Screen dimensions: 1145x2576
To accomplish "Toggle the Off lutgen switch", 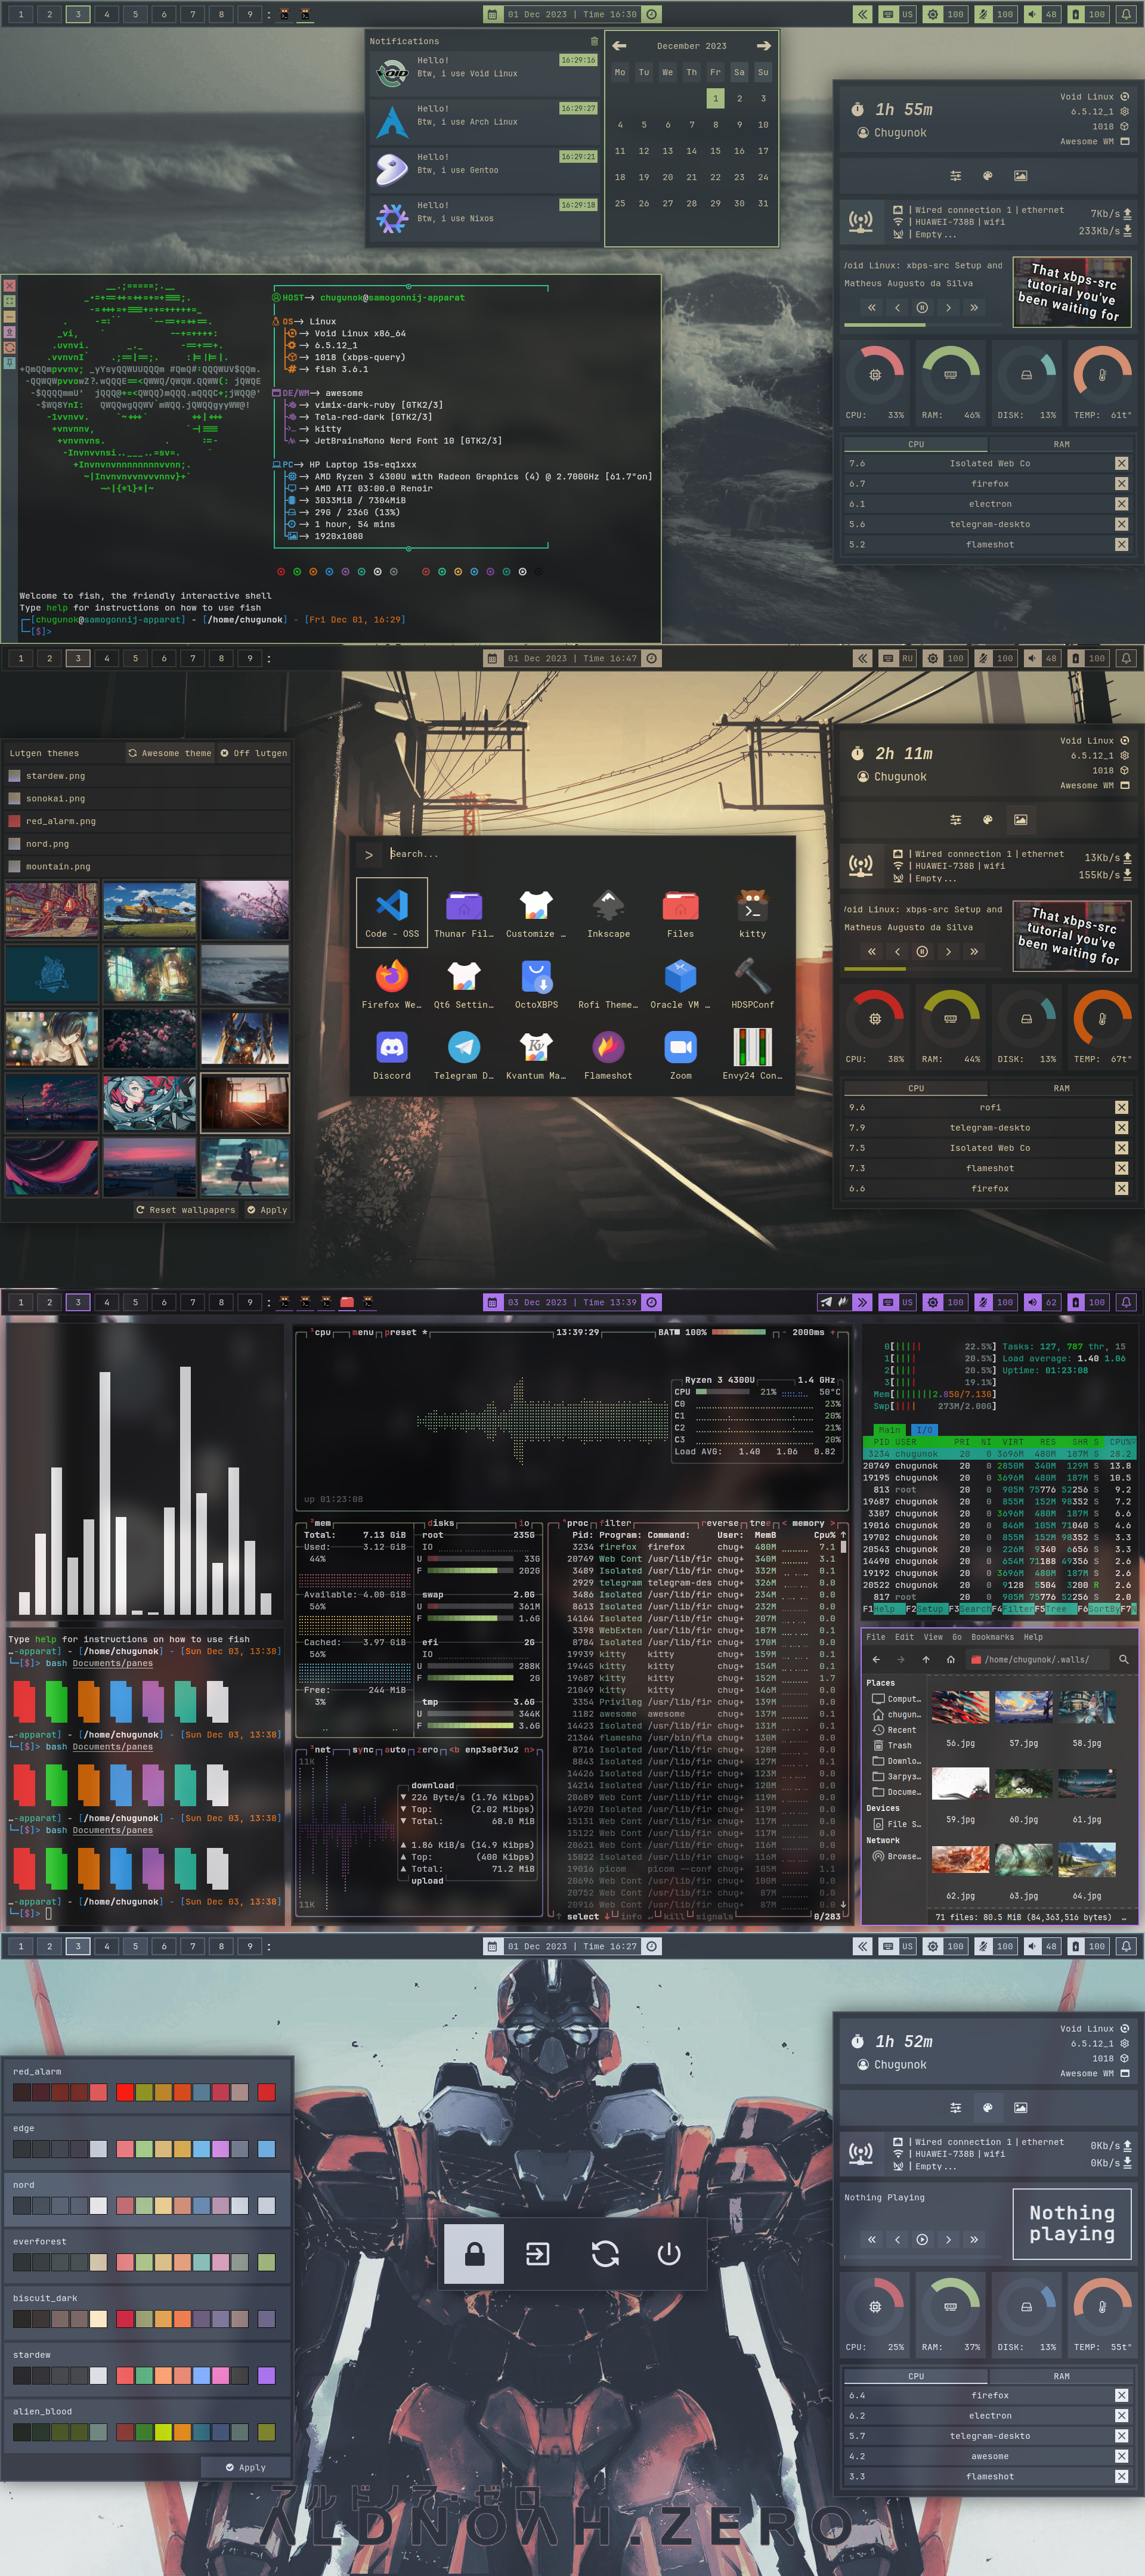I will pos(253,753).
